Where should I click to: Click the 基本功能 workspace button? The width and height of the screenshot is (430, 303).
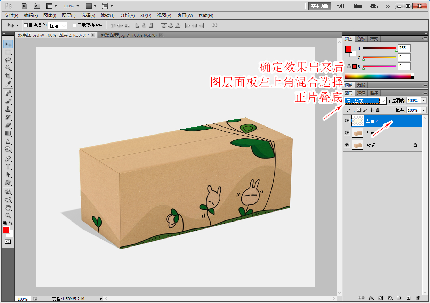(x=319, y=6)
